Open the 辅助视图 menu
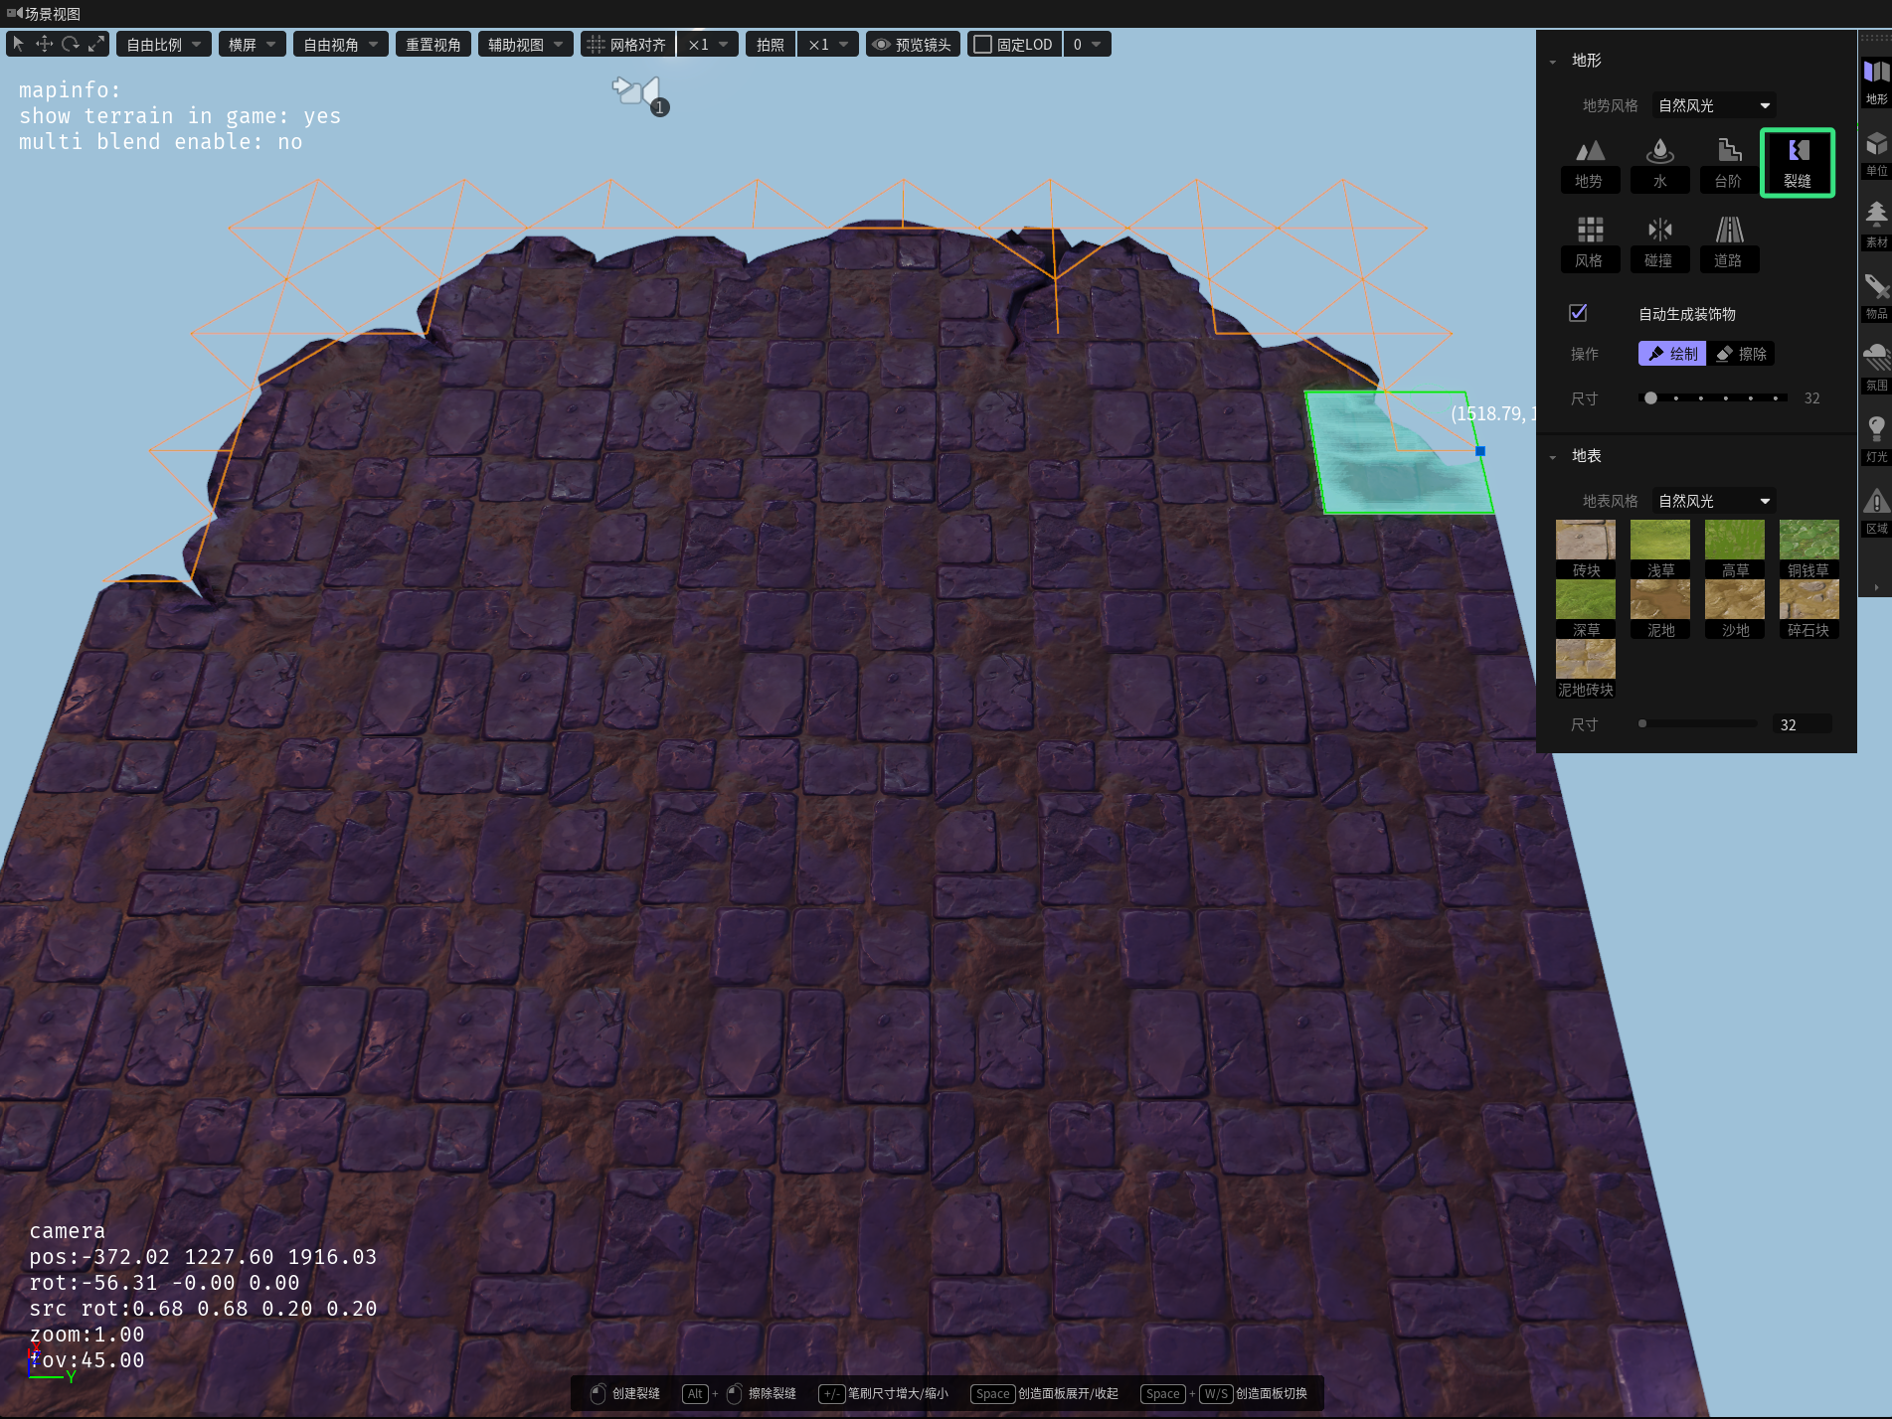Image resolution: width=1892 pixels, height=1419 pixels. 525,45
